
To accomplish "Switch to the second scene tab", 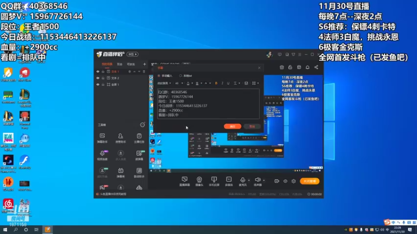I will (x=120, y=64).
